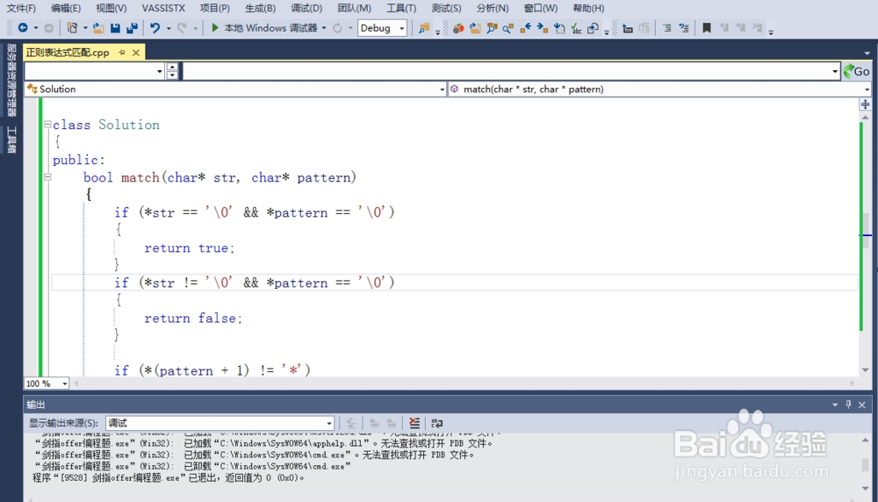Click the green Start Debugging play icon
Screen dimensions: 878x502
pos(214,27)
